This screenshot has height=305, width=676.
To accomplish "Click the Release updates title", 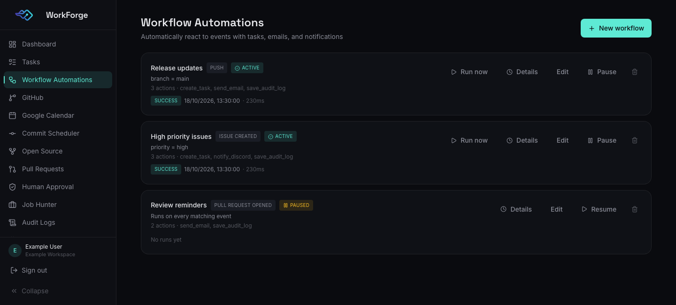I will click(x=177, y=68).
